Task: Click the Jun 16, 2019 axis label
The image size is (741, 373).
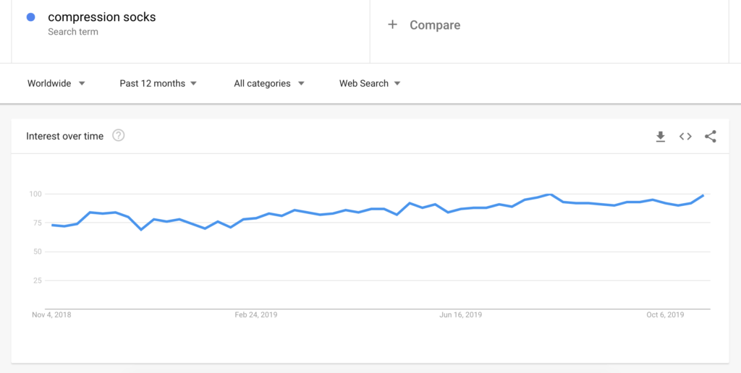Action: pyautogui.click(x=461, y=314)
